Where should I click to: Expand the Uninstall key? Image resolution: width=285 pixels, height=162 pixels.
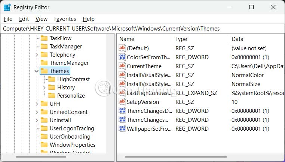37,120
